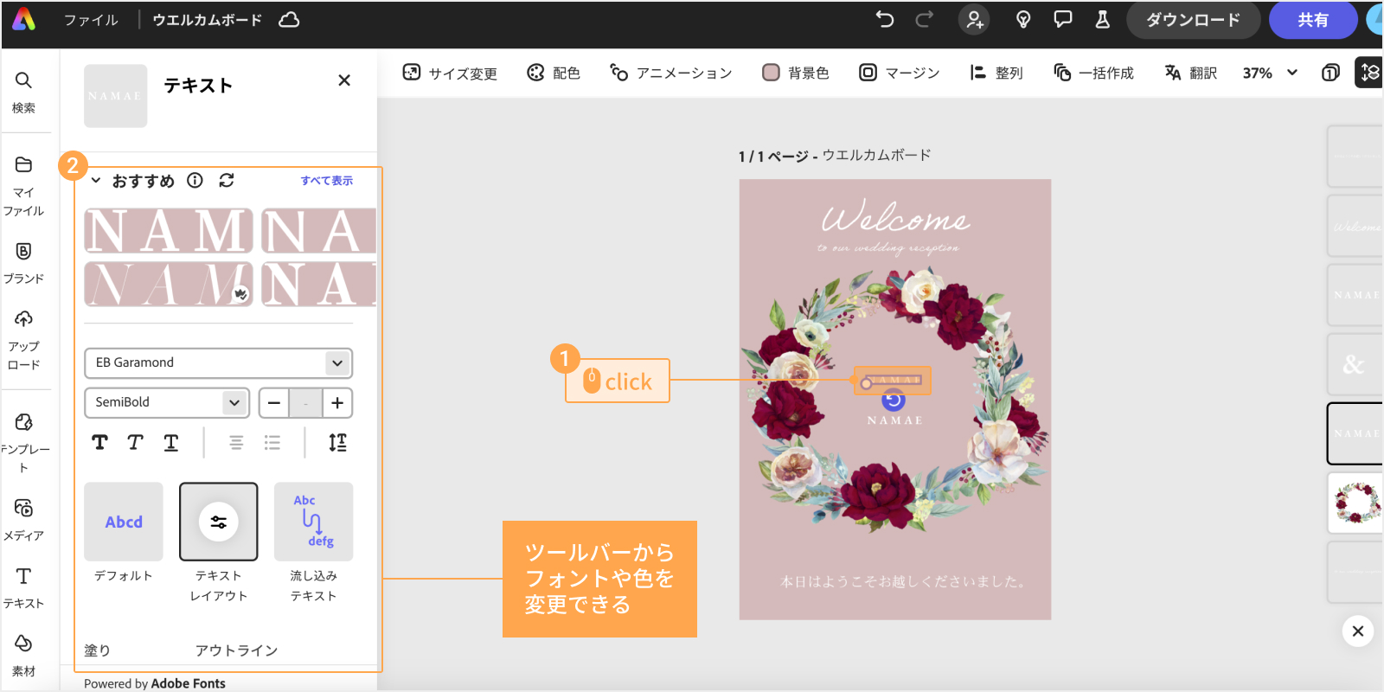Select the 流し込みテキスト layout thumbnail
The width and height of the screenshot is (1384, 692).
pyautogui.click(x=313, y=522)
